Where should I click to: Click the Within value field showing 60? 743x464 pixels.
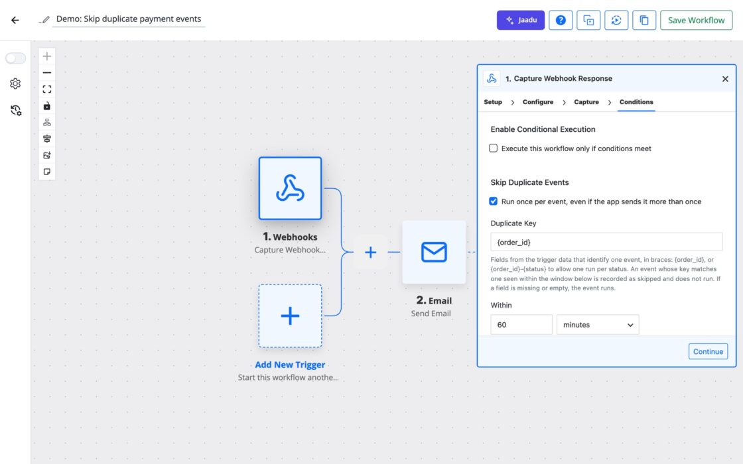[521, 325]
